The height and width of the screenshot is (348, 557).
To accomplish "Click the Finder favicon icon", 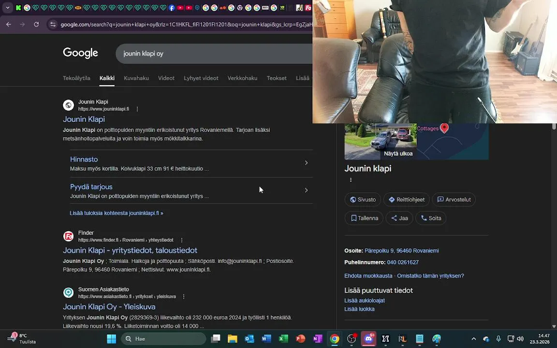I will (68, 236).
